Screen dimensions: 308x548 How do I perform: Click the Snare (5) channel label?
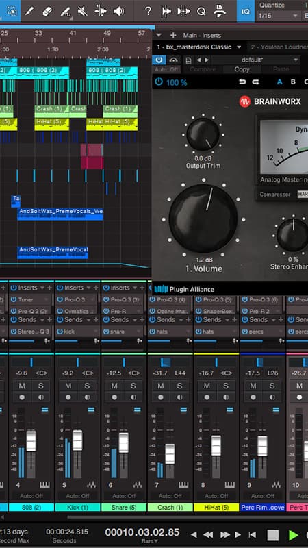pos(123,507)
